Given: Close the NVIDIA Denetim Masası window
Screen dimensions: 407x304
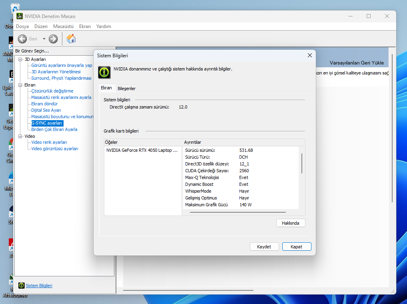Looking at the screenshot, I should point(387,16).
